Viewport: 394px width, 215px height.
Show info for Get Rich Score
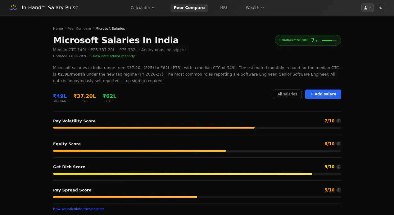(339, 167)
